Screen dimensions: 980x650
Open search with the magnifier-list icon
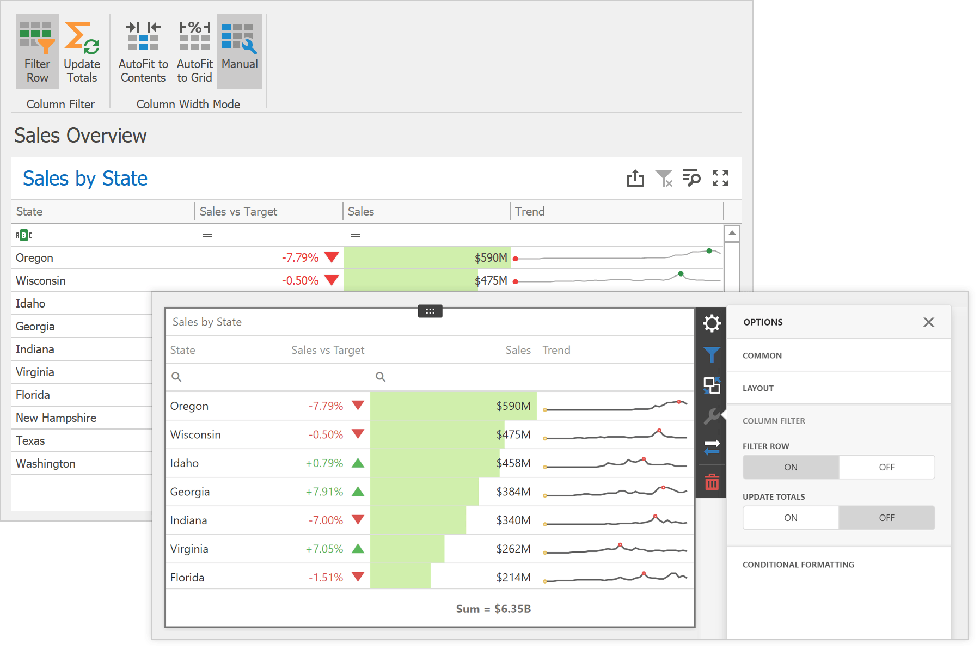point(692,178)
